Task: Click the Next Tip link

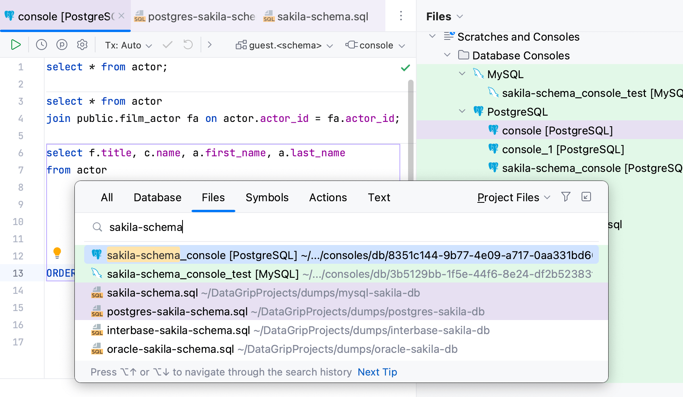Action: (x=377, y=372)
